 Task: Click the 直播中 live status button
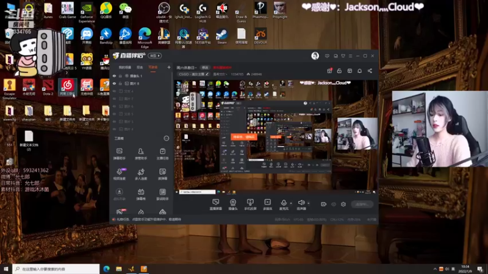click(362, 204)
